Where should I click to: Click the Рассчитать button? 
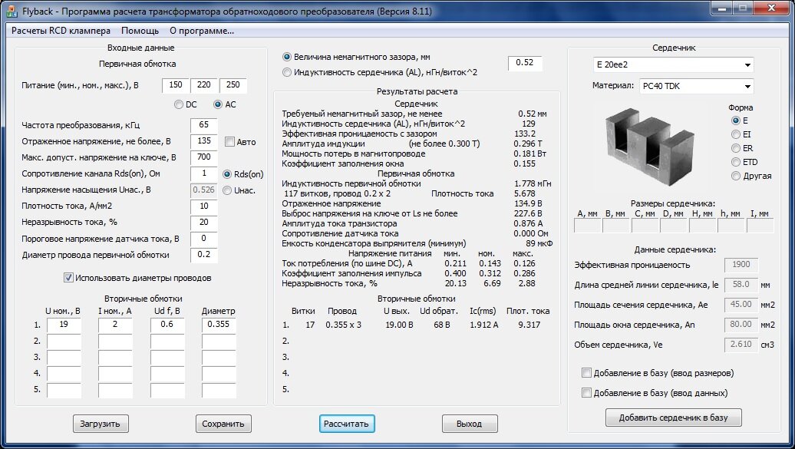point(347,424)
